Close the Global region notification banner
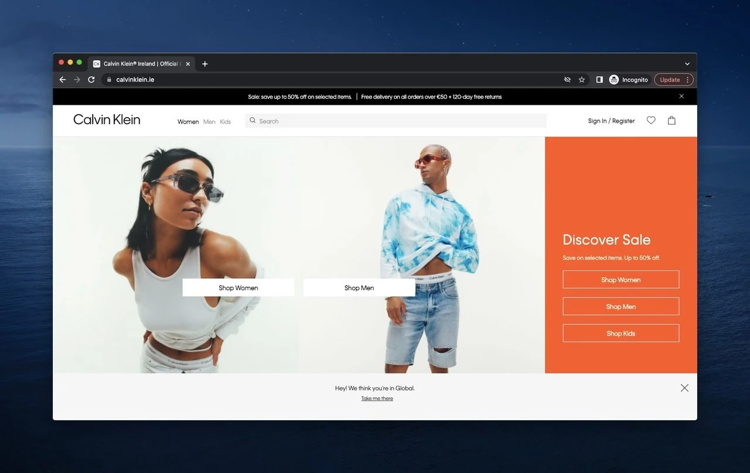Screen dimensions: 750x473 (684, 388)
